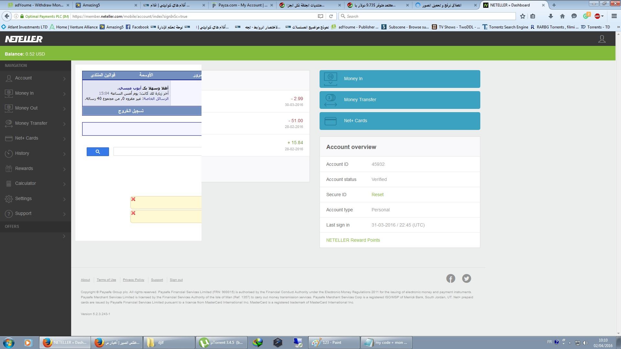Screen dimensions: 621x349
Task: Switch to the Amazing5 browser tab
Action: click(106, 5)
